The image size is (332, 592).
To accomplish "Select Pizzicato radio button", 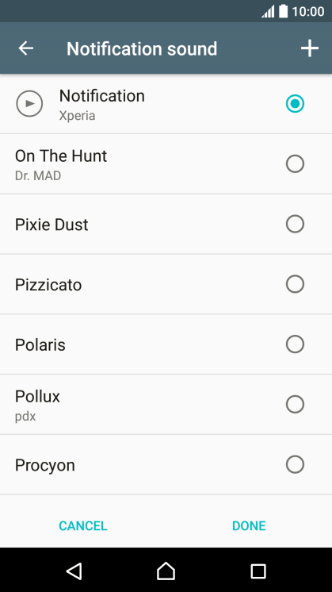I will pos(295,284).
